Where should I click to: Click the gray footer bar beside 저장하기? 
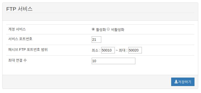pyautogui.click(x=87, y=82)
